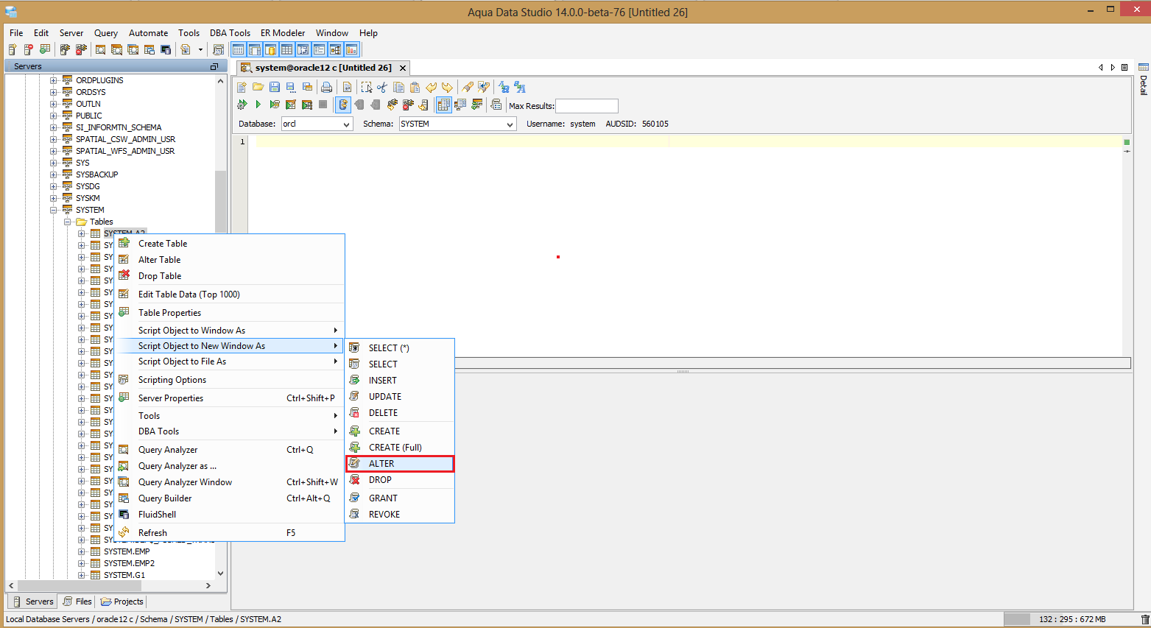Screen dimensions: 1151x628
Task: Choose Script Object to File As
Action: click(229, 361)
